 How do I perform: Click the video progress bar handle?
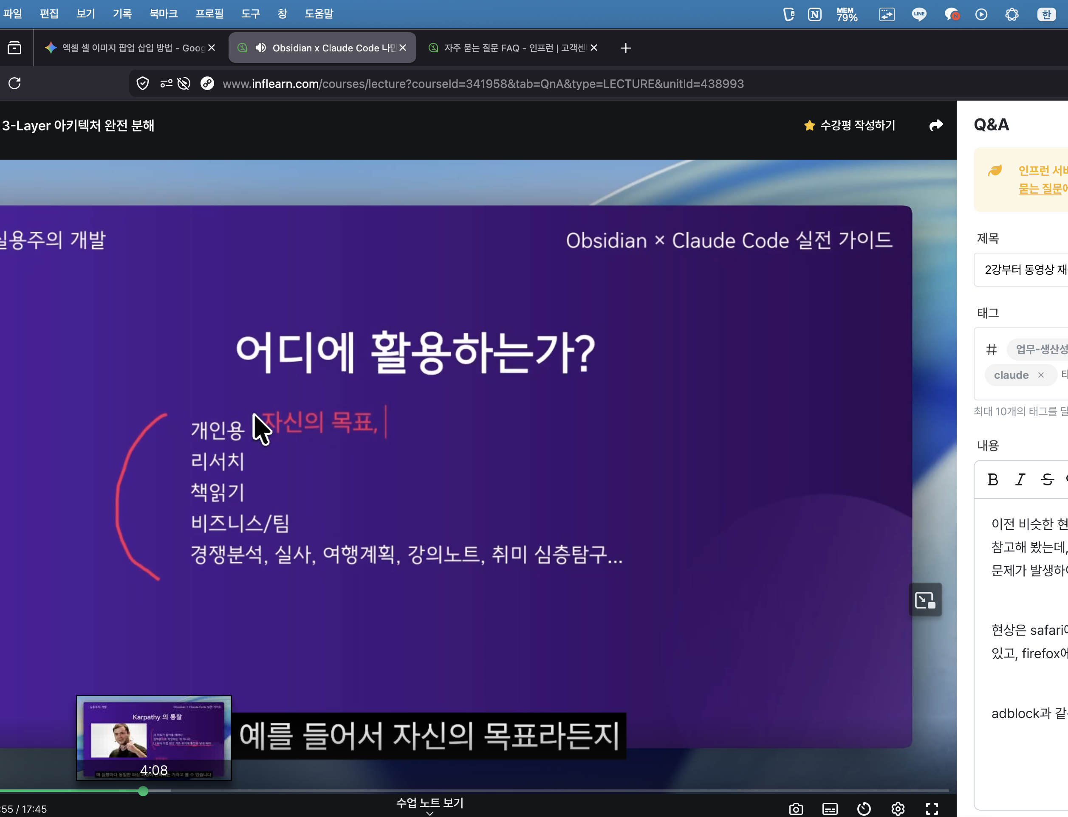(143, 791)
